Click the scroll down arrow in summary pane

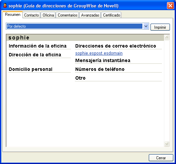pyautogui.click(x=167, y=144)
